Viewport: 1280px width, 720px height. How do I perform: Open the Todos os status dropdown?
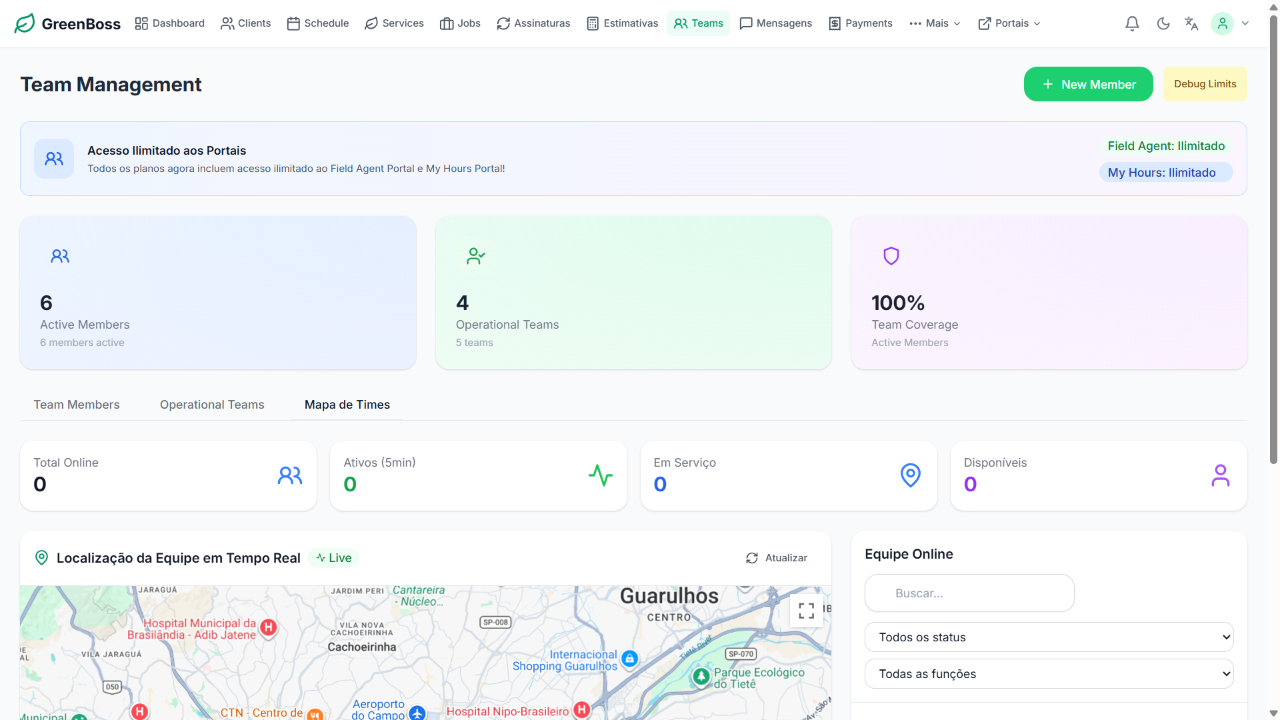coord(1049,637)
